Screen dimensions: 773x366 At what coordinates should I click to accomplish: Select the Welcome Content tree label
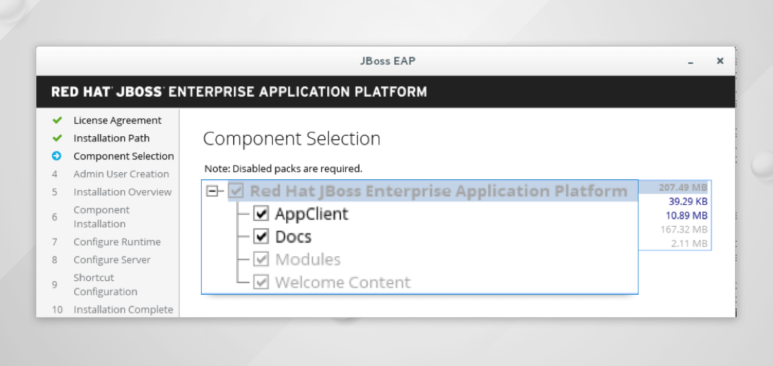(342, 282)
